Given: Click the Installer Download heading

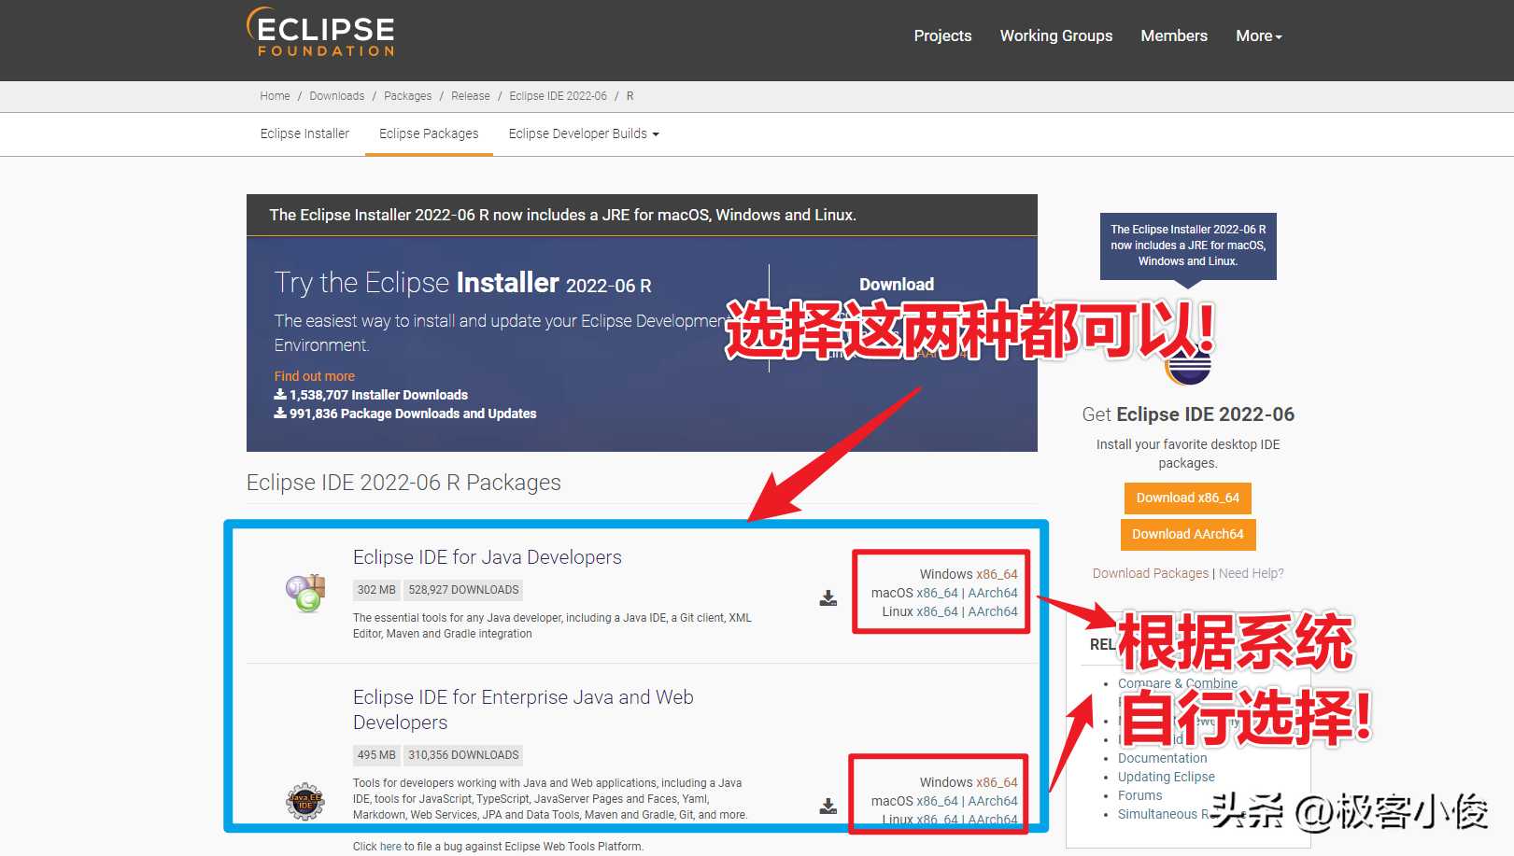Looking at the screenshot, I should [897, 285].
